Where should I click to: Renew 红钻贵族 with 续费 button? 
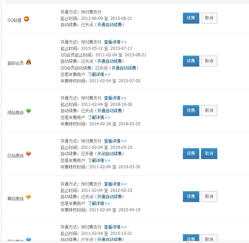click(x=191, y=153)
